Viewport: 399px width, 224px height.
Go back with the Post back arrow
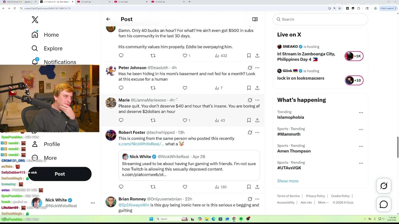108,19
